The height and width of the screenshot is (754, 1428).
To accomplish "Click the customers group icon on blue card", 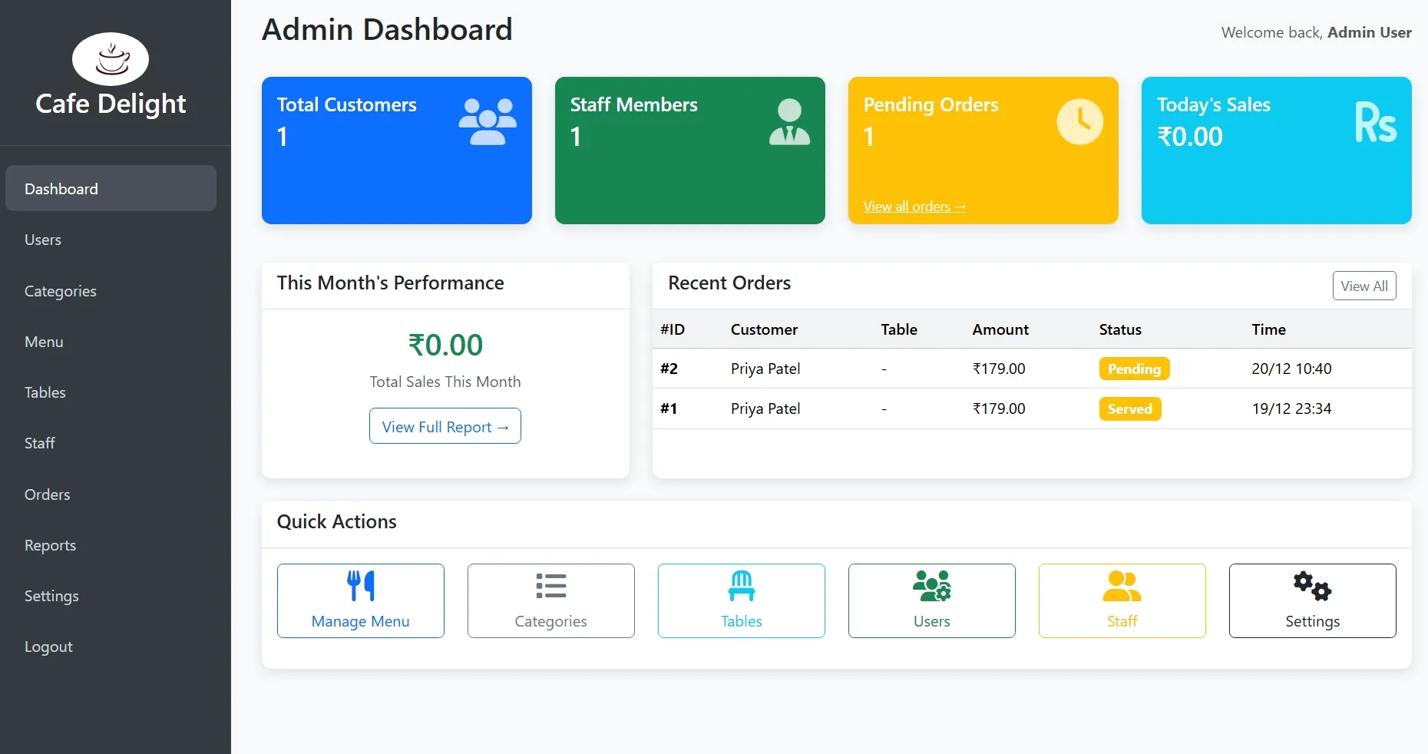I will (x=488, y=119).
